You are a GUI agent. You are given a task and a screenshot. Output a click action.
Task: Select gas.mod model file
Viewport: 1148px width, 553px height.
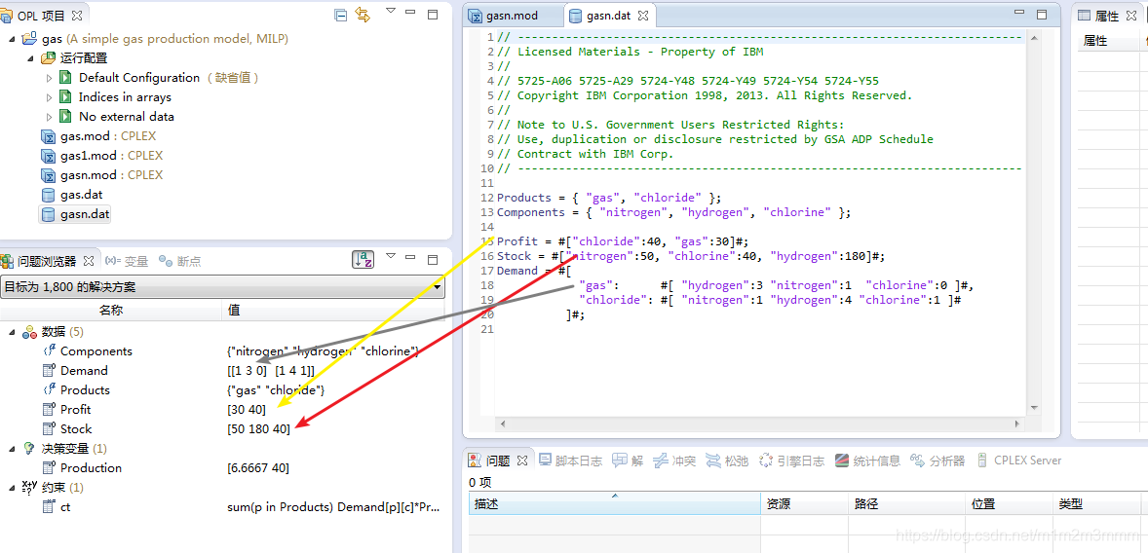click(x=98, y=136)
